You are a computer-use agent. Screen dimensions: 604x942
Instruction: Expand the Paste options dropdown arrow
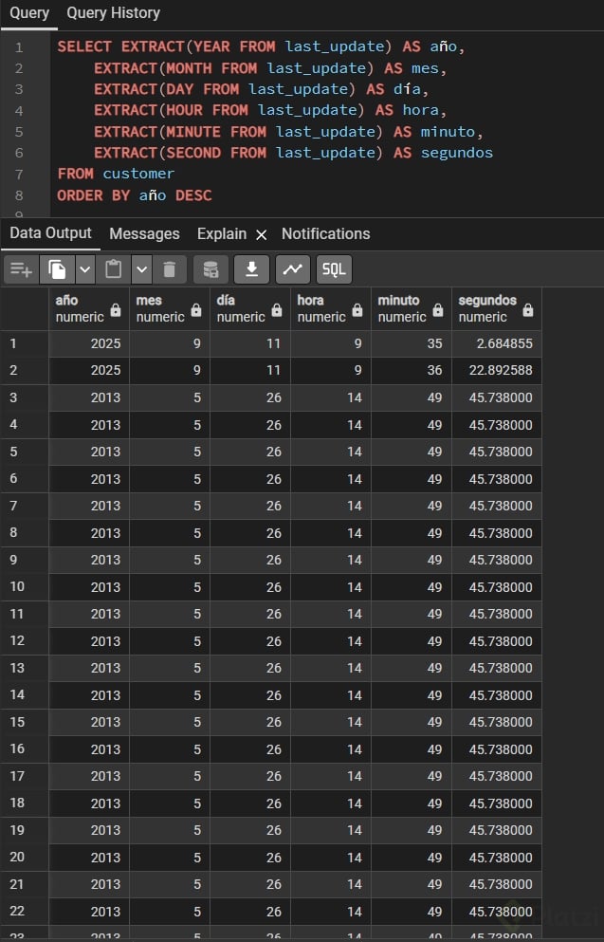[x=141, y=269]
